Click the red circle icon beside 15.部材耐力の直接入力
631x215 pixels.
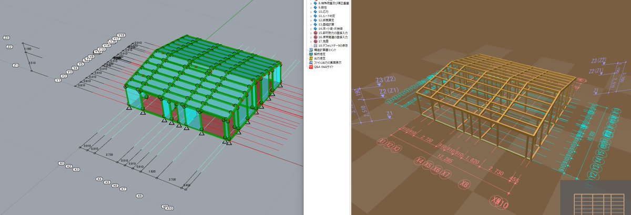pyautogui.click(x=315, y=33)
